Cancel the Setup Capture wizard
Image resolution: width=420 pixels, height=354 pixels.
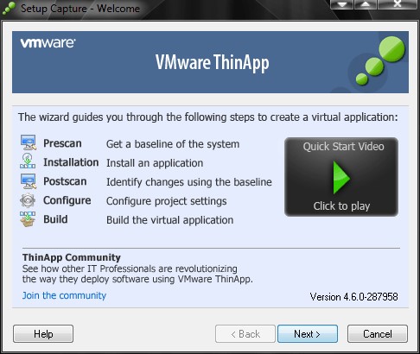click(378, 334)
